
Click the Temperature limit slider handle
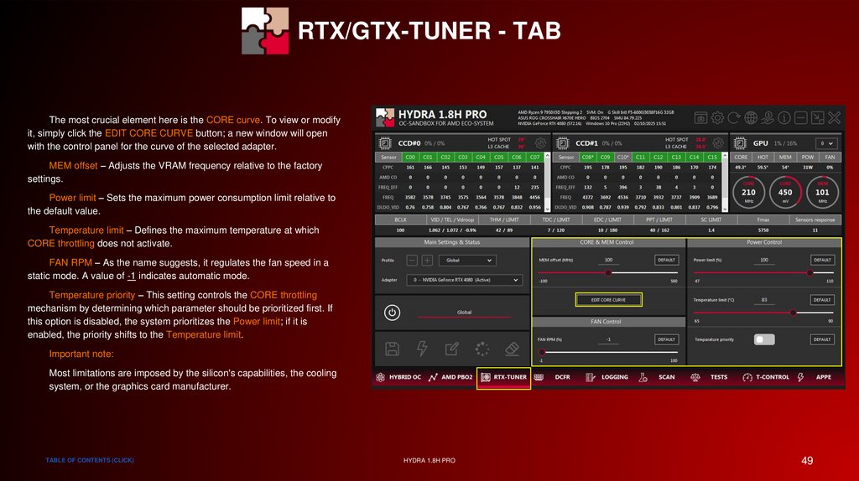793,313
